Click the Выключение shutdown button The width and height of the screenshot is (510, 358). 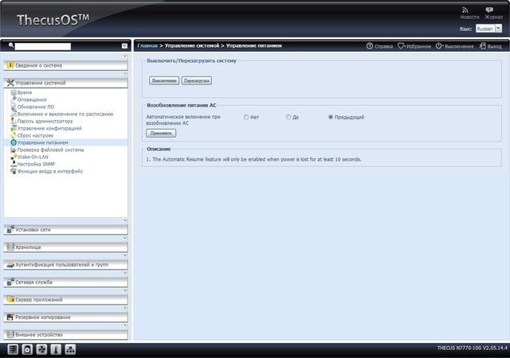tap(164, 80)
